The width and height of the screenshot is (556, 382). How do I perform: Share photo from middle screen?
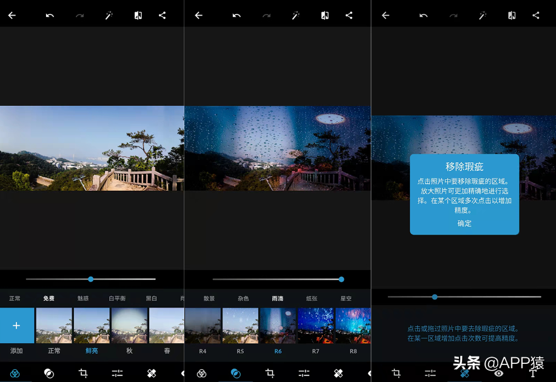349,15
